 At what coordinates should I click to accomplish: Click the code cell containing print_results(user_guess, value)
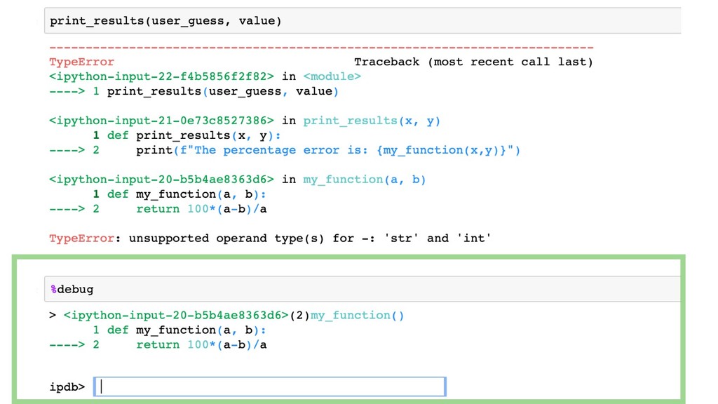[x=363, y=20]
